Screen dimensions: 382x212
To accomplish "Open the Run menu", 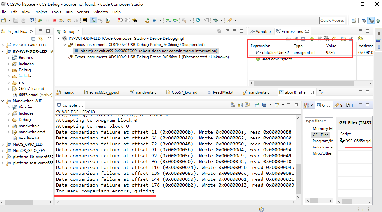I will click(x=69, y=12).
